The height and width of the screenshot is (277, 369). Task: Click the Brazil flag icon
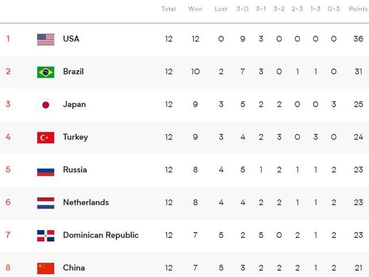click(46, 72)
